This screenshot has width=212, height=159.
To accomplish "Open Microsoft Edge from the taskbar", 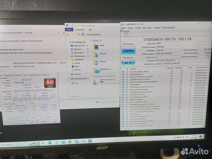I will coord(50,143).
